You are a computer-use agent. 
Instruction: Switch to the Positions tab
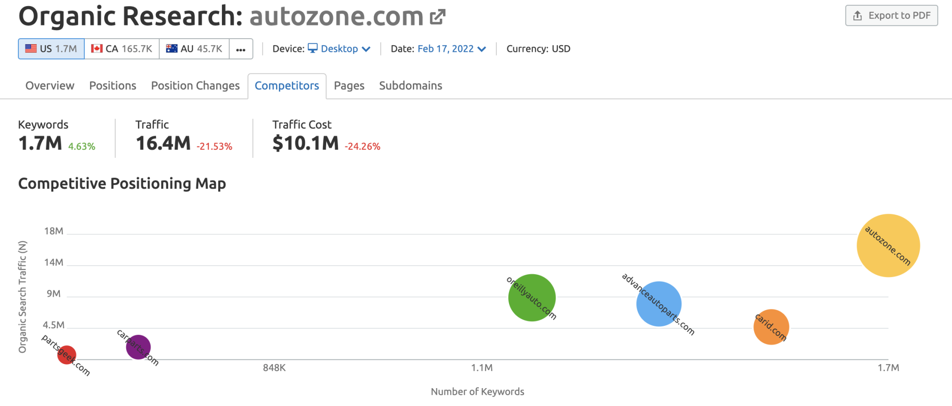click(113, 86)
